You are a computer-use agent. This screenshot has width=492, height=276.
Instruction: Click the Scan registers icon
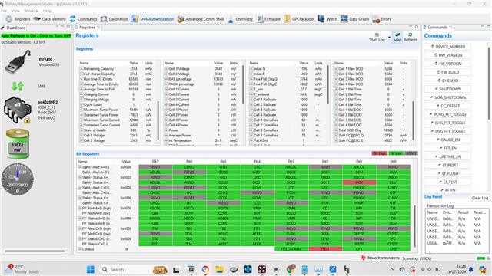(397, 37)
